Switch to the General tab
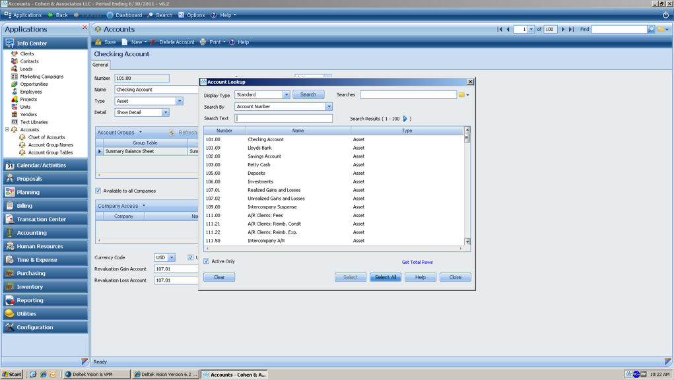 pos(100,65)
